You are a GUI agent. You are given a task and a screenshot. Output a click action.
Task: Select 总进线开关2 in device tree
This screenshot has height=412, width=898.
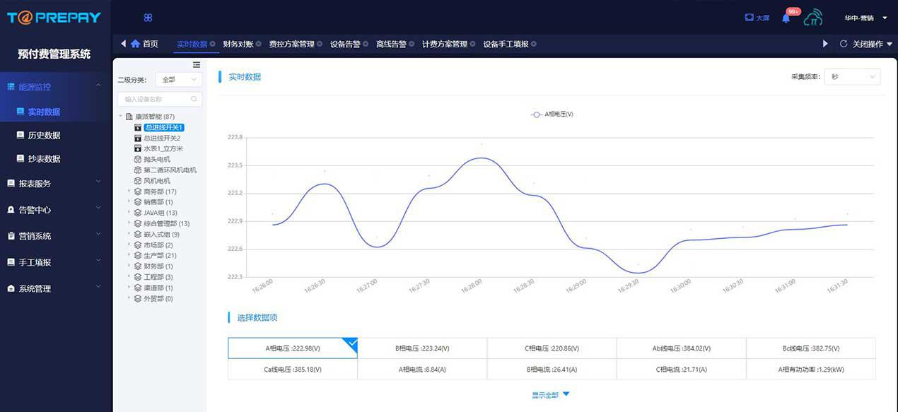[162, 139]
